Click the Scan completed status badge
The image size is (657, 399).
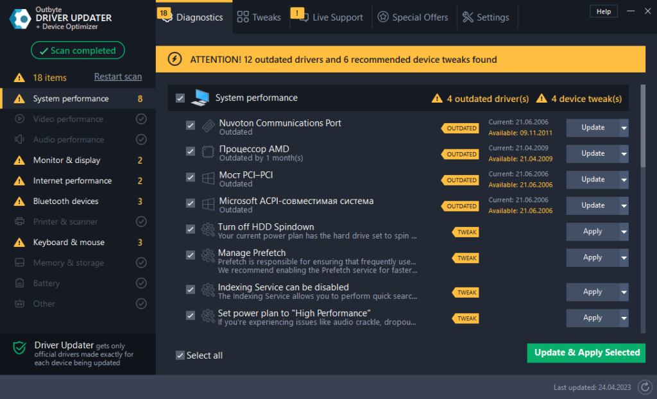click(x=78, y=50)
